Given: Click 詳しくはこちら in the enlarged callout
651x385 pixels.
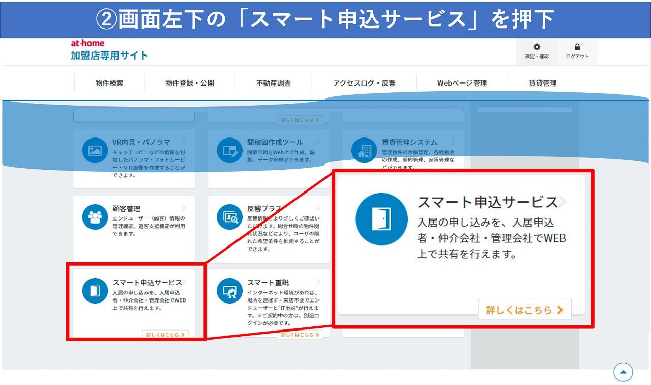Looking at the screenshot, I should (x=525, y=310).
